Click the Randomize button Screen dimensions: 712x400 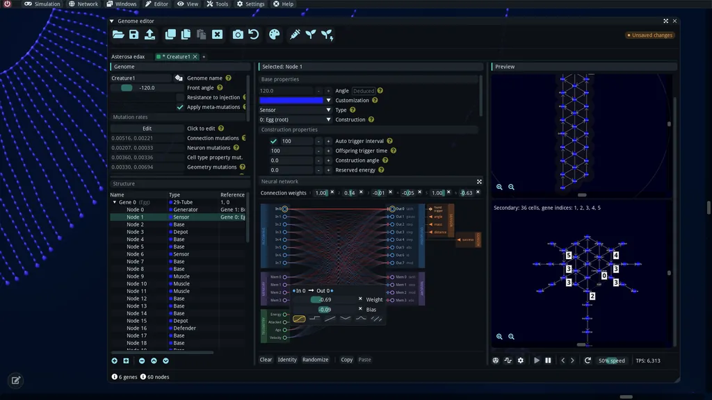click(x=315, y=360)
